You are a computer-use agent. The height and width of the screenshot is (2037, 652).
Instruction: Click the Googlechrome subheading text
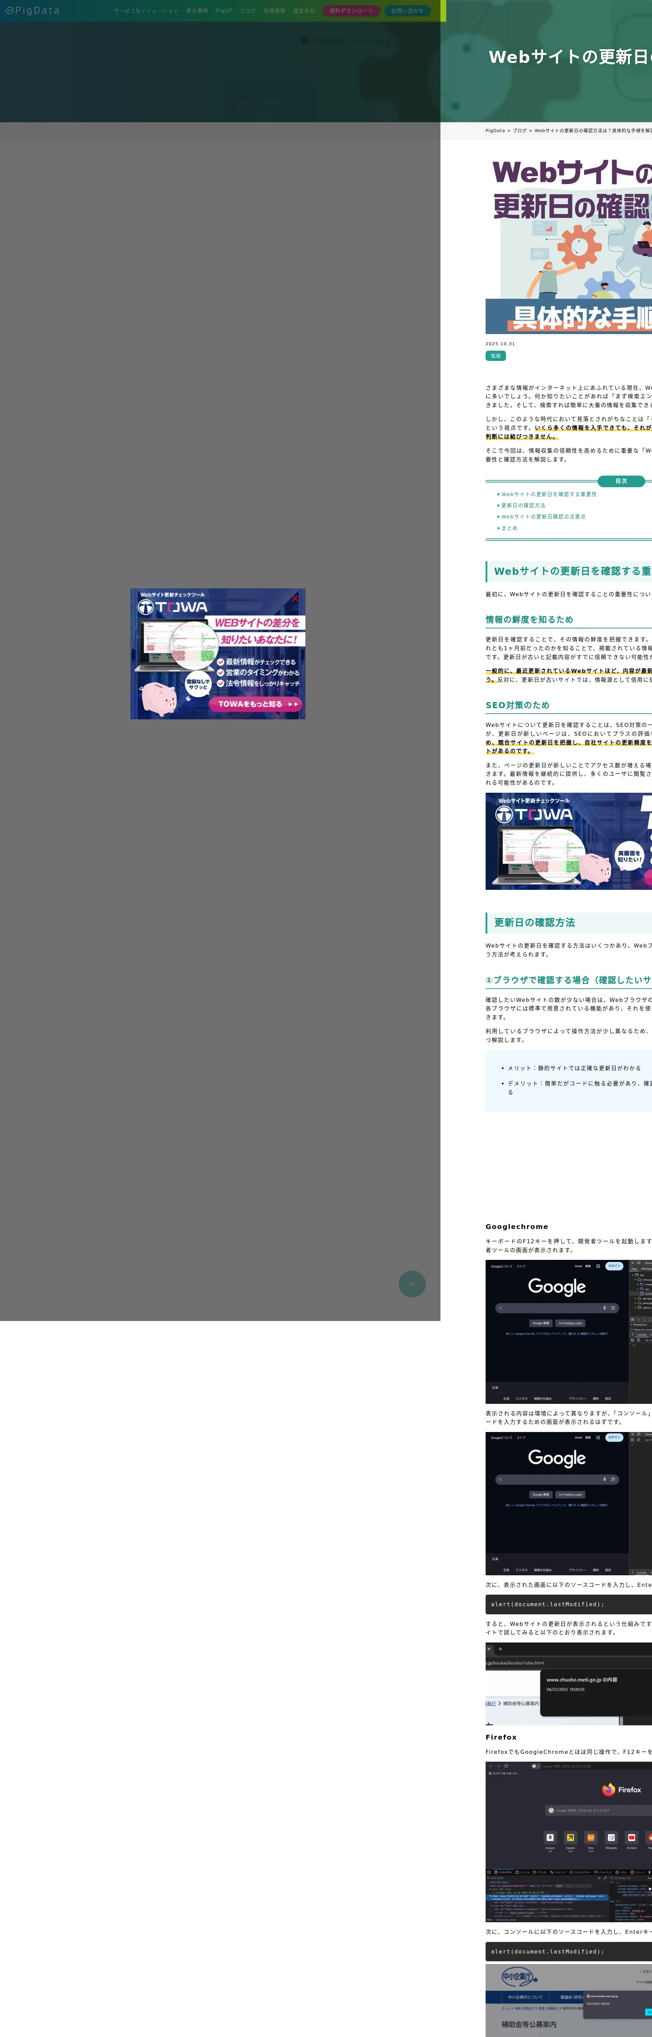point(517,1227)
